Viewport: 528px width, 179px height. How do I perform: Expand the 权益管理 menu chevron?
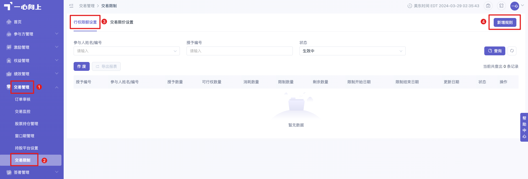click(57, 60)
